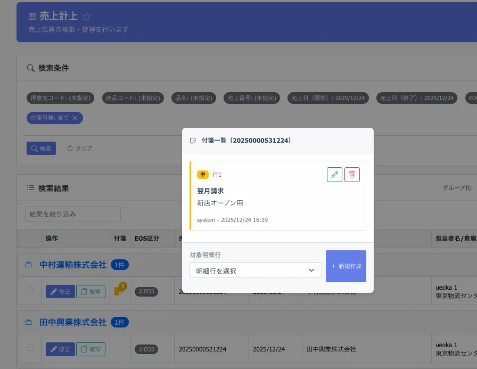Click the 得意先コード filter chip
This screenshot has height=369, width=477.
click(61, 98)
